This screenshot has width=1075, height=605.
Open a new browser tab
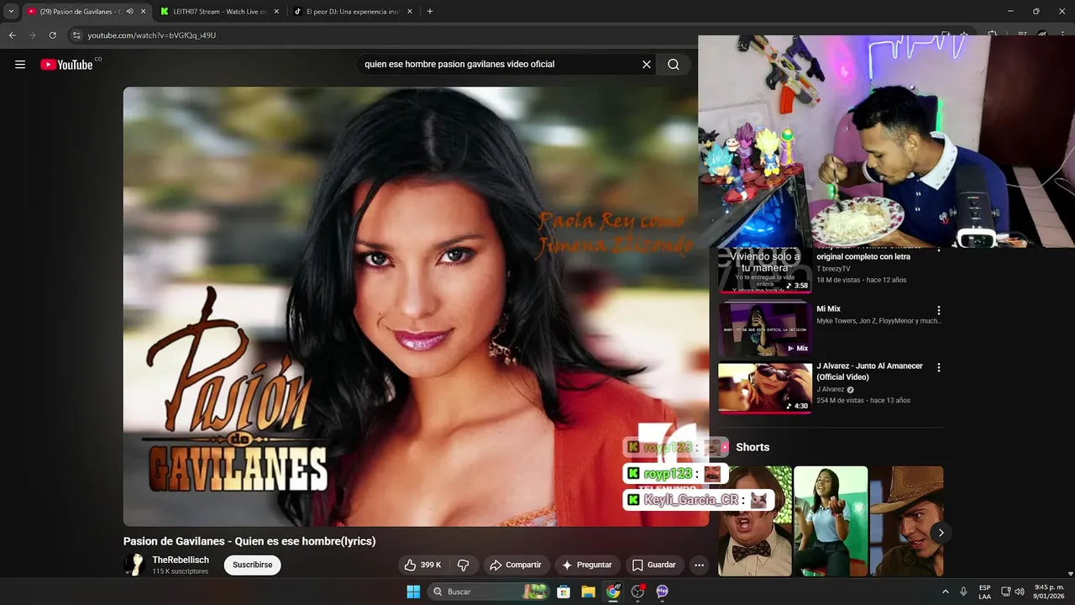click(430, 12)
